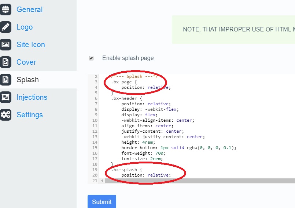
Task: Click the Injections frame icon
Action: pyautogui.click(x=5, y=97)
